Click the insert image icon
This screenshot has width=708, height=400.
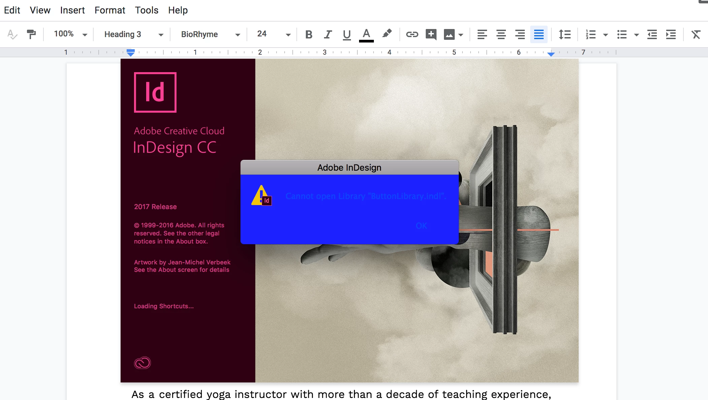[449, 34]
